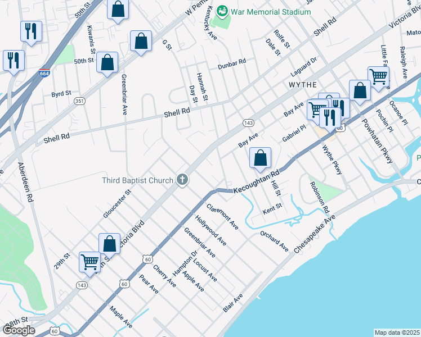Click US 60 shield next to Google logo

click(x=55, y=331)
